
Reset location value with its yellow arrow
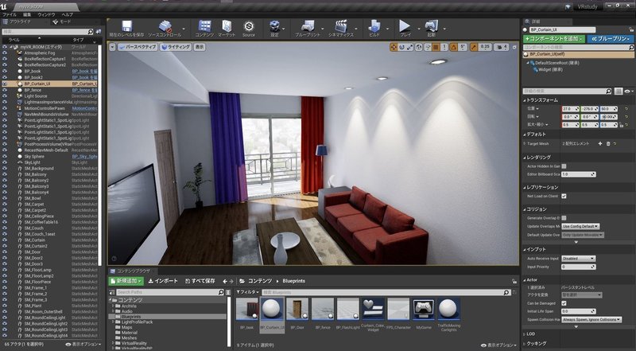[626, 109]
